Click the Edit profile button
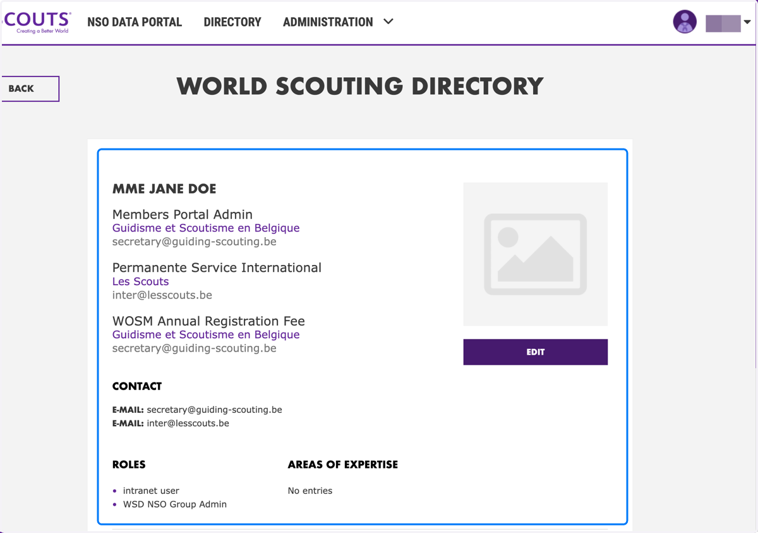The width and height of the screenshot is (758, 533). pos(536,352)
